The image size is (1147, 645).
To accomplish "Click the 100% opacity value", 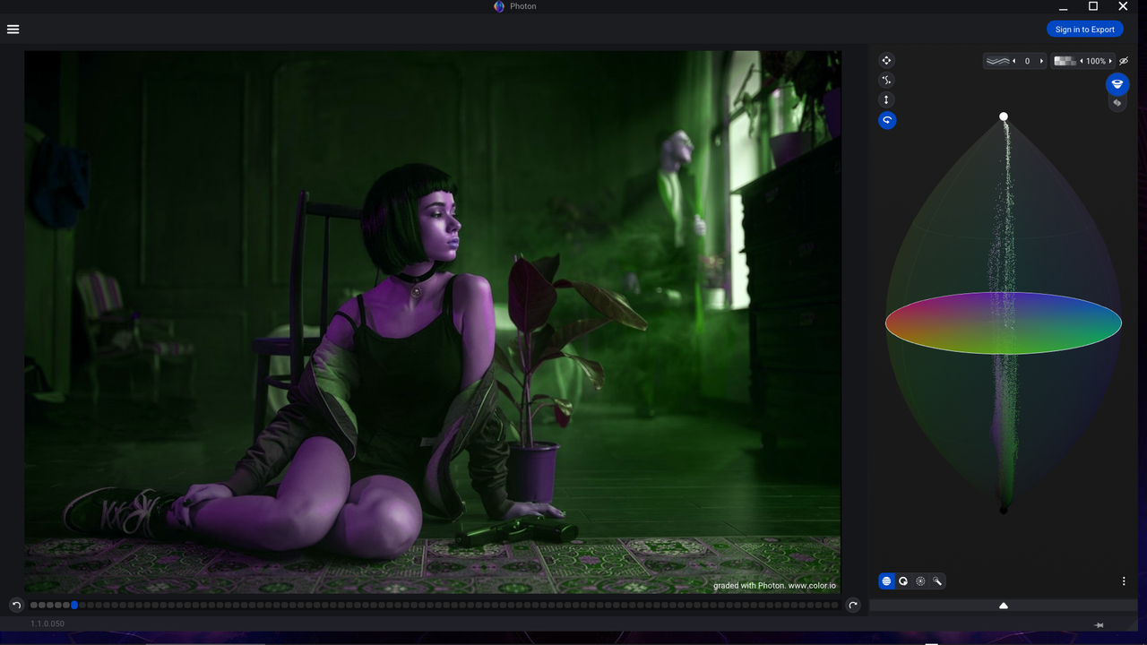I will 1096,61.
